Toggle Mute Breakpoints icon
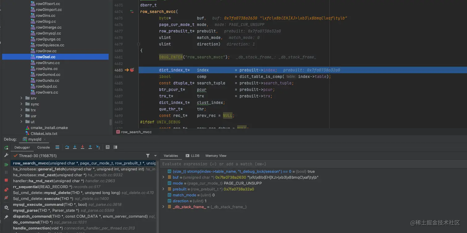Viewport: 467px width, 233px height. coord(6,198)
